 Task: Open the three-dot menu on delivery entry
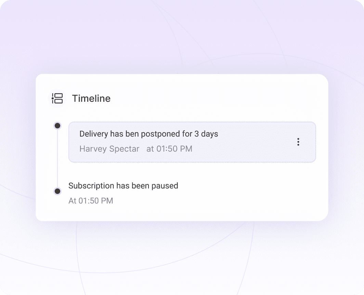click(x=298, y=142)
